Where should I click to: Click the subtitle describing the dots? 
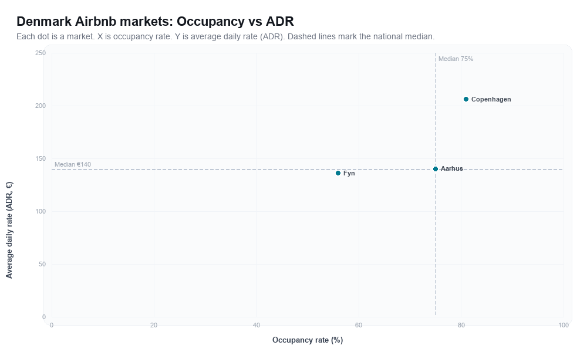(x=225, y=36)
